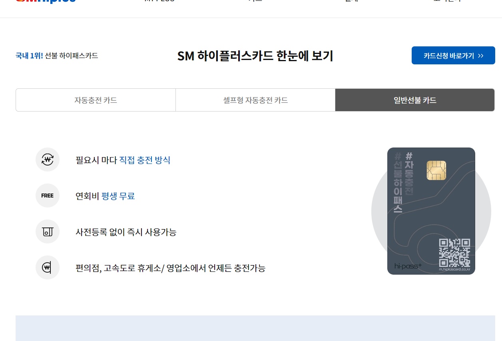
Task: Click the QR code on the card
Action: pos(454,253)
